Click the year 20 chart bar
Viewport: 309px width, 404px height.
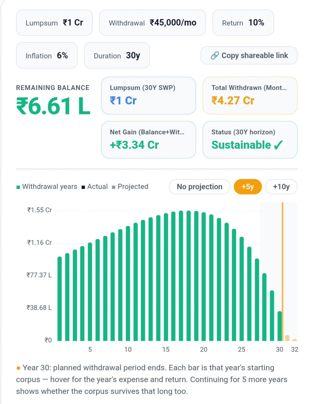click(204, 276)
